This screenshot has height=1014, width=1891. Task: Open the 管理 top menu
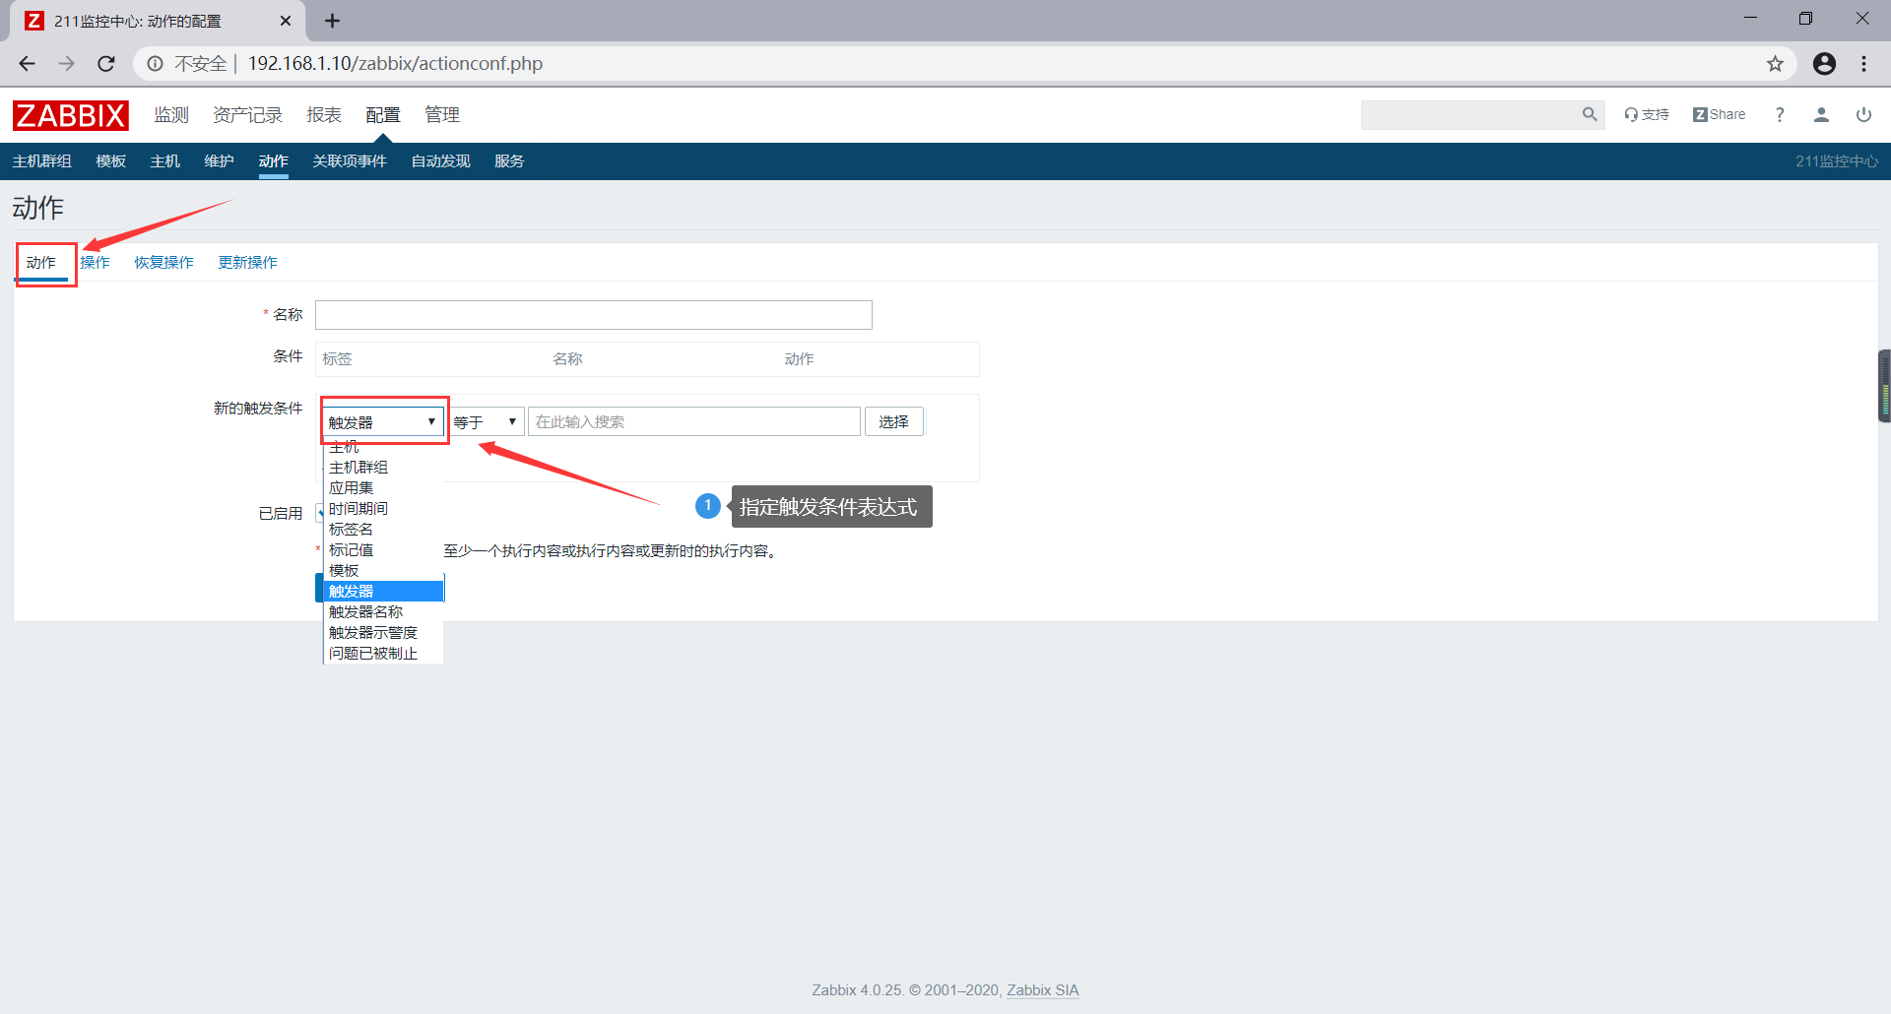[442, 115]
